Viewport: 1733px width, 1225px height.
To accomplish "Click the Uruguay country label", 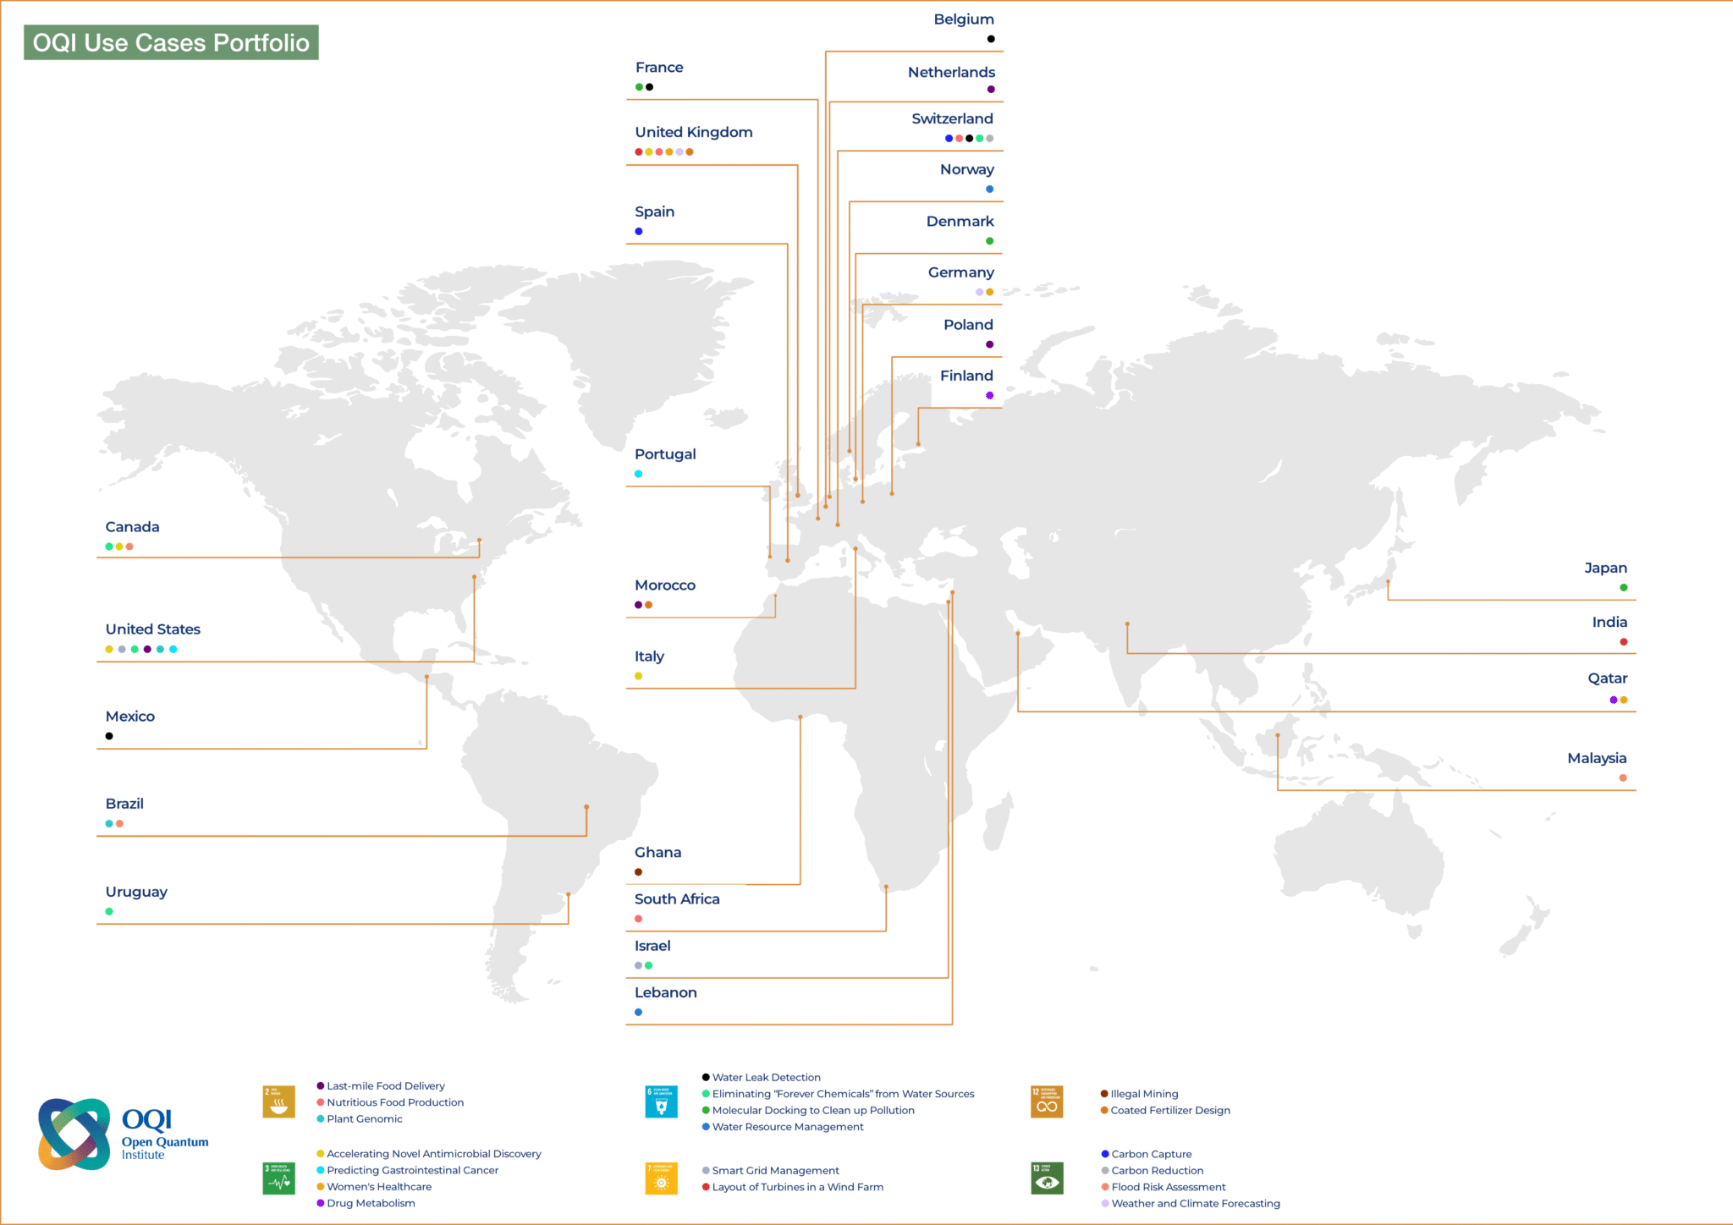I will (x=136, y=892).
